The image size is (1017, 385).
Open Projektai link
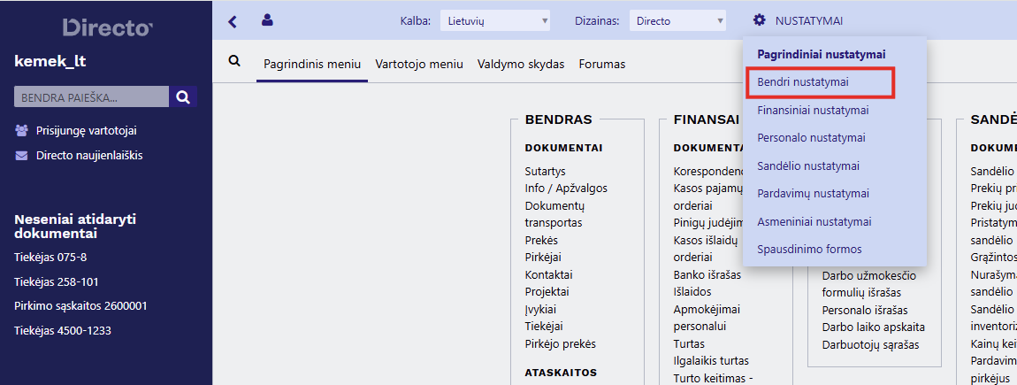coord(547,291)
